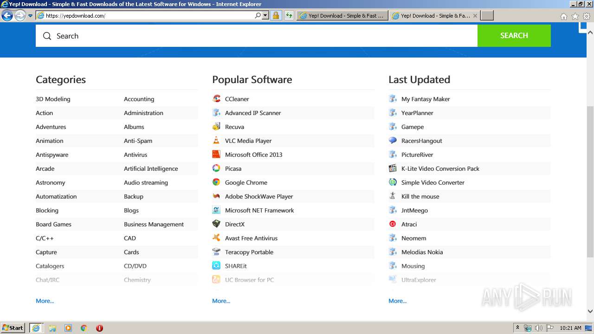Open the Advanced IP Scanner link
Screen dimensions: 594x334
(x=253, y=113)
